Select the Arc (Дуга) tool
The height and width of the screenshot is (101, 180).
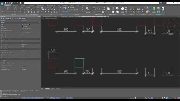pyautogui.click(x=21, y=9)
